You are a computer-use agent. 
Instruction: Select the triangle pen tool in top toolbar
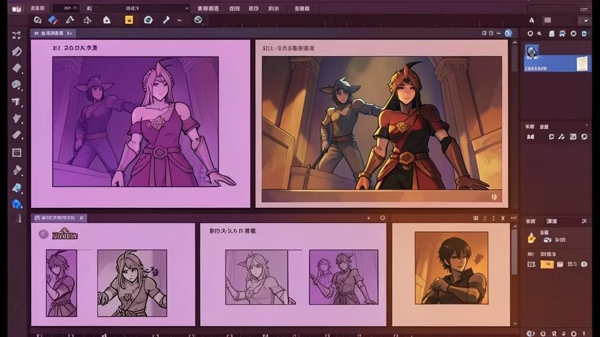tap(69, 20)
